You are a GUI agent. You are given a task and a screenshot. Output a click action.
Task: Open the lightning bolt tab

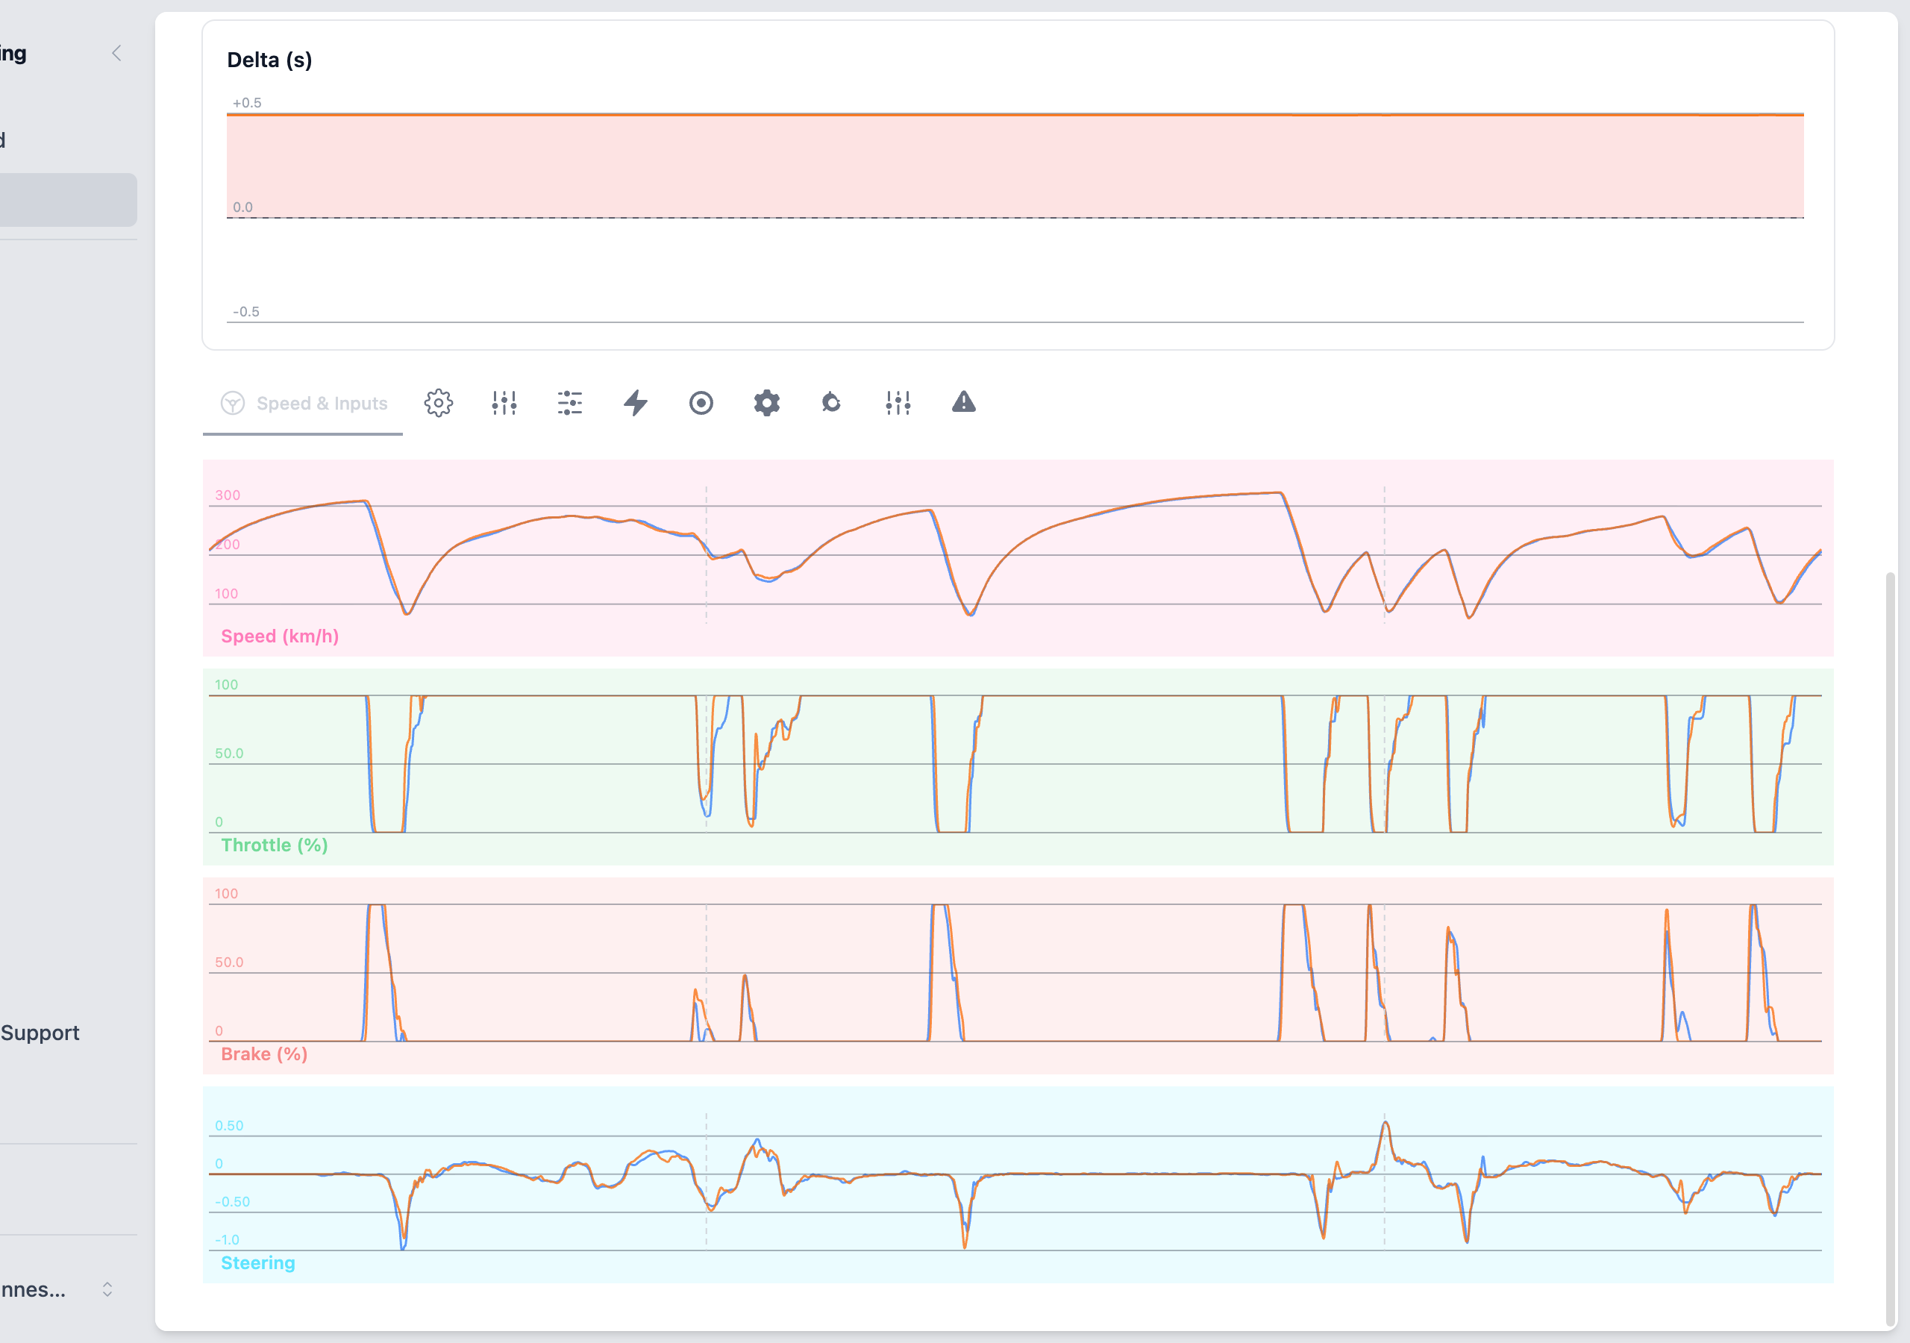point(636,404)
